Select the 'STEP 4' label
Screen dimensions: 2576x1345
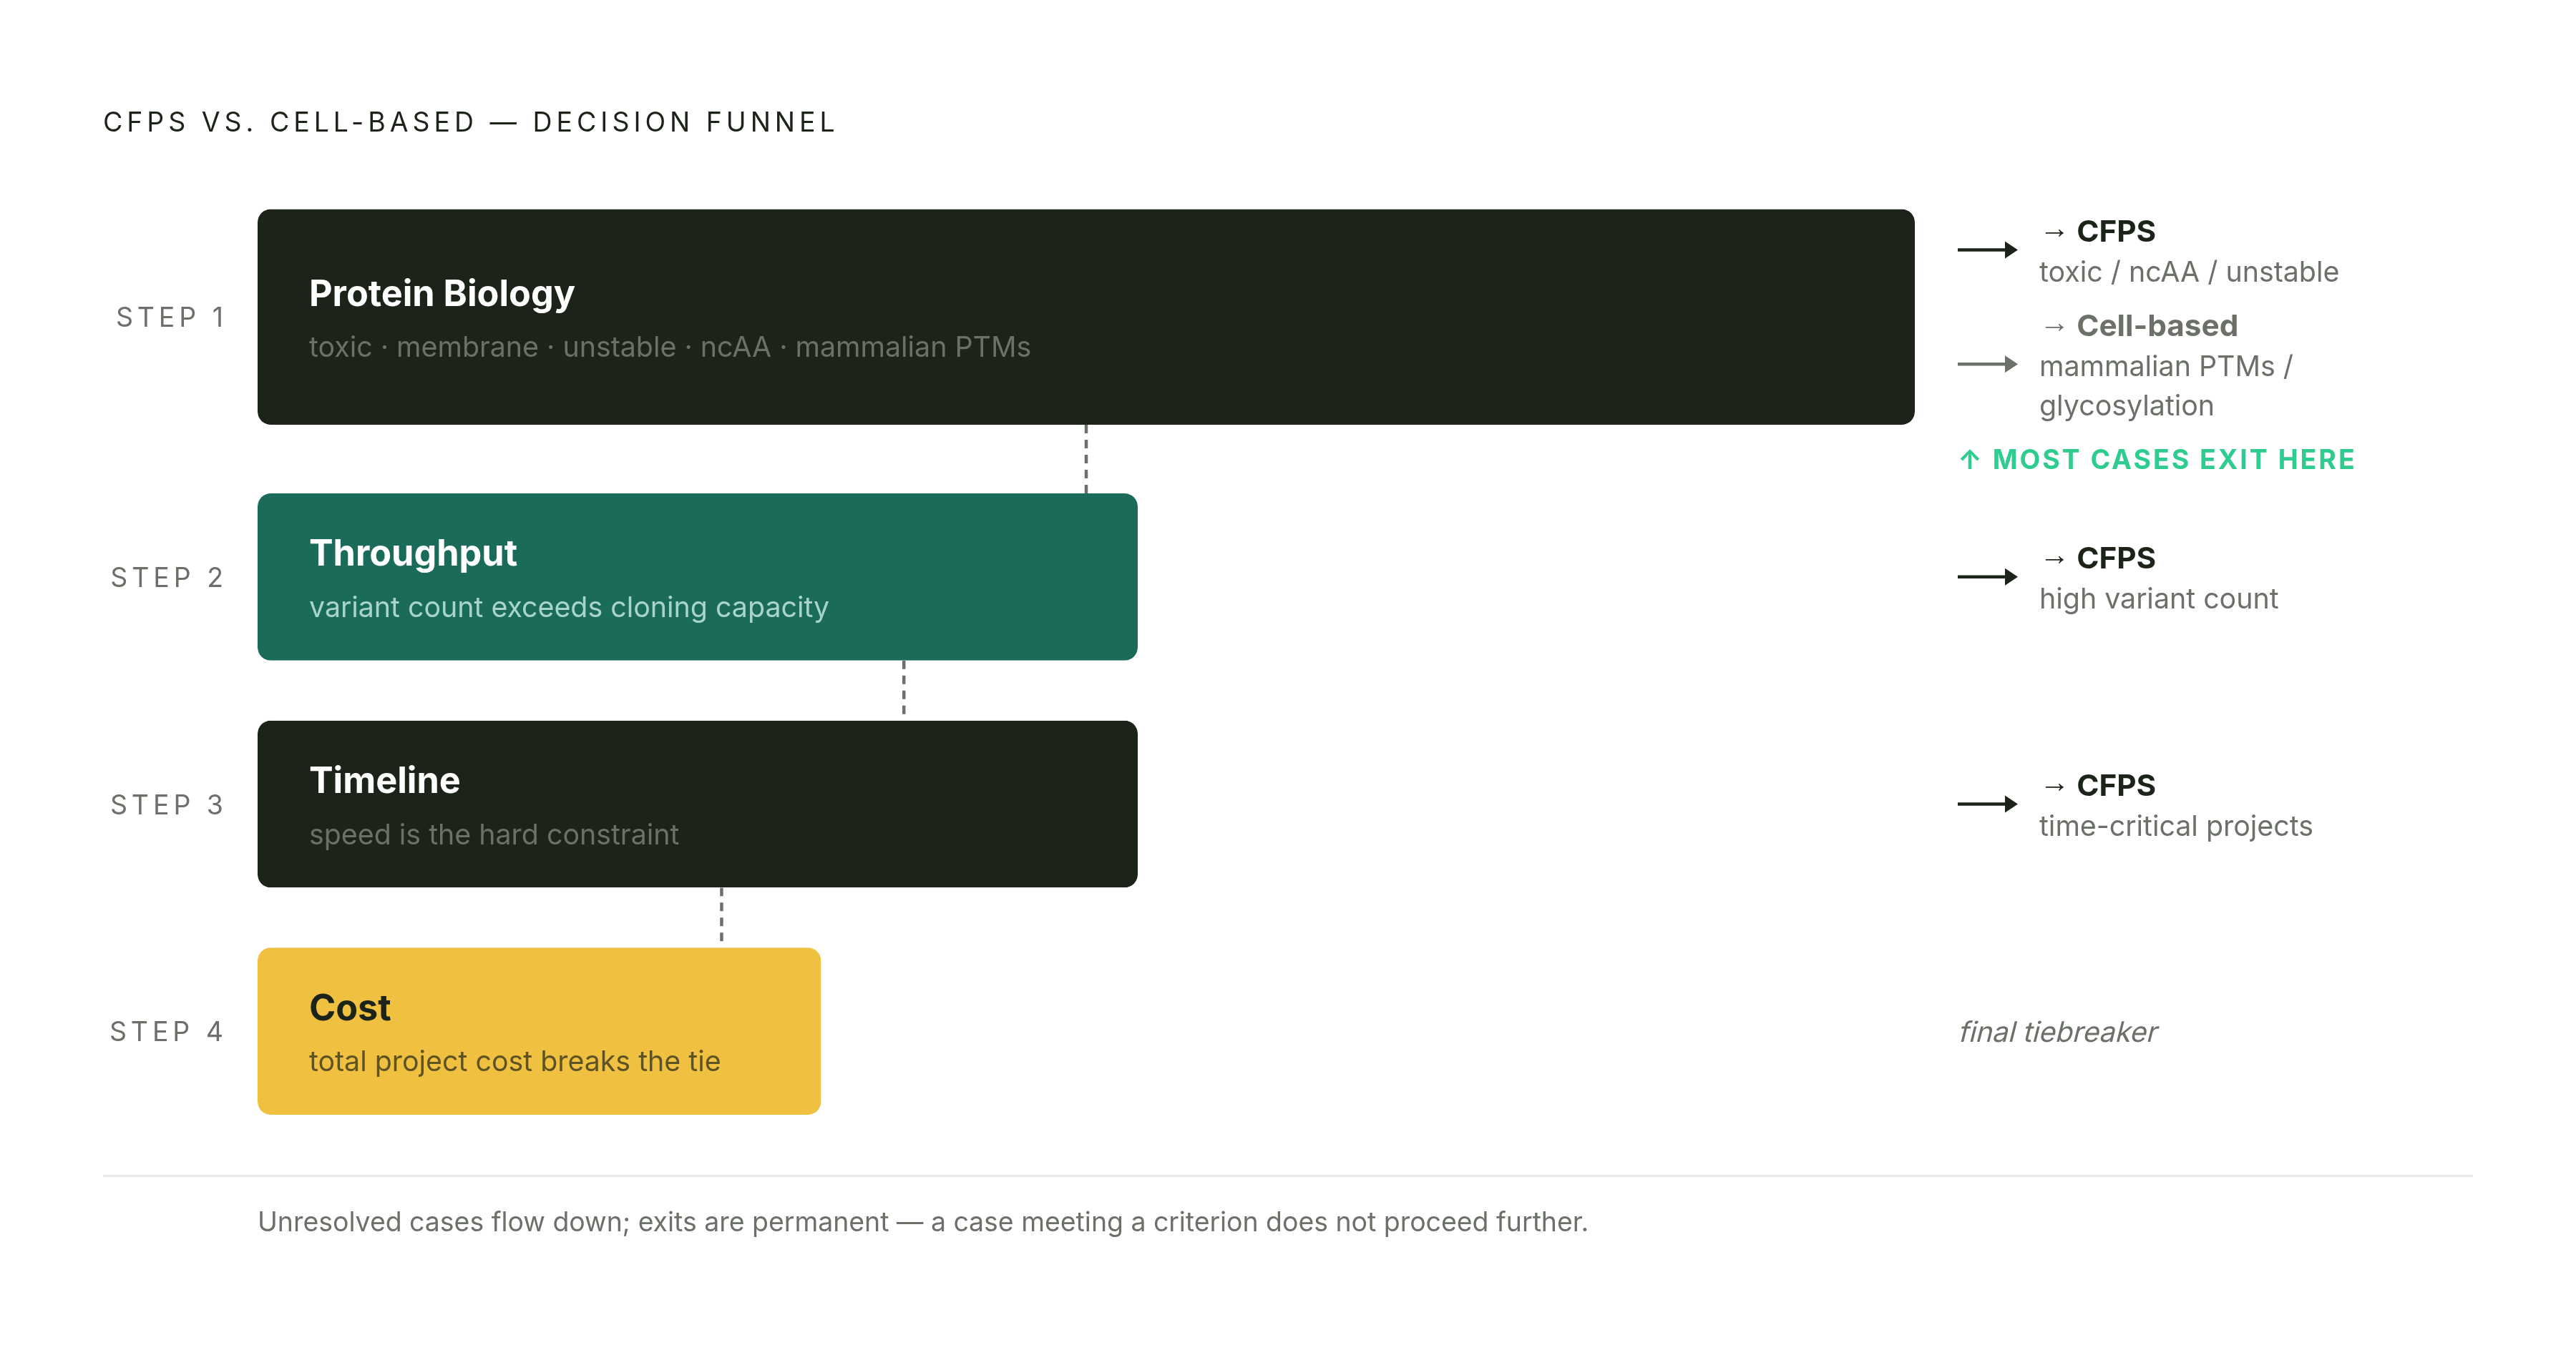click(x=167, y=1031)
